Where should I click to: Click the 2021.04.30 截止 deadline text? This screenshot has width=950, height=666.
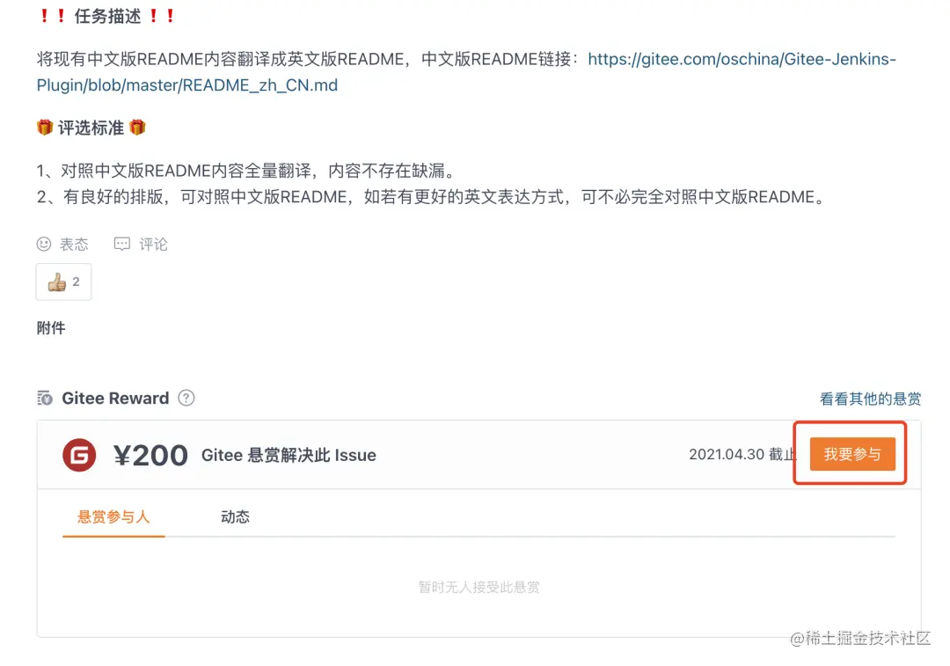click(743, 455)
